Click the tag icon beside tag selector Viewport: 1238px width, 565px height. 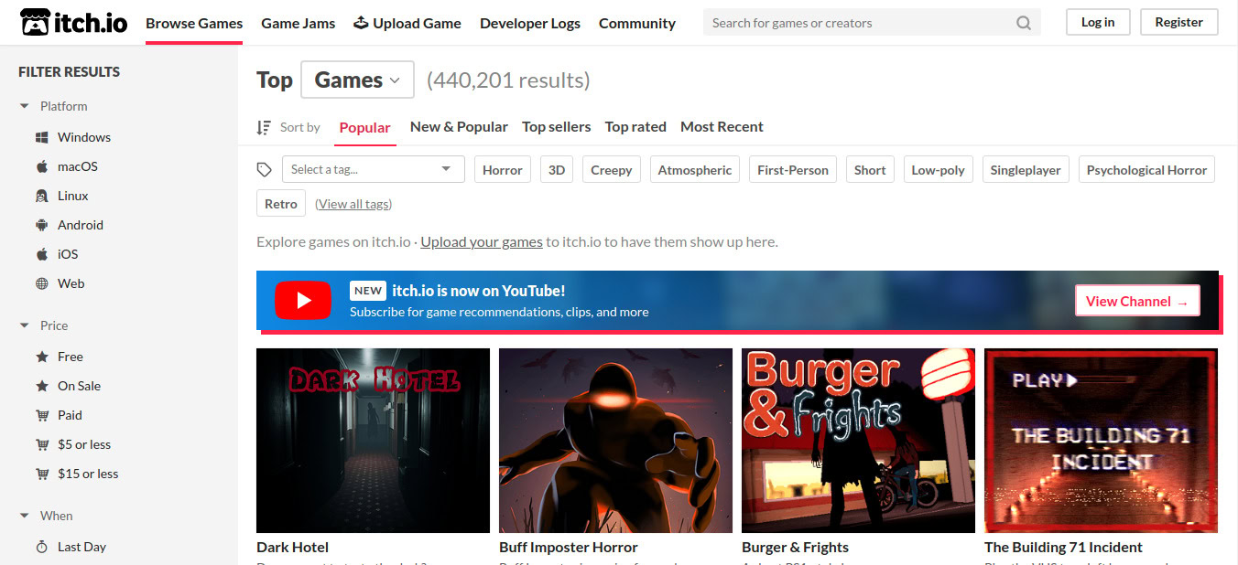click(x=265, y=169)
